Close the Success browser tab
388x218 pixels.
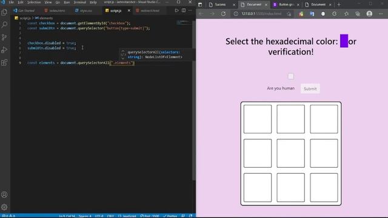(234, 5)
